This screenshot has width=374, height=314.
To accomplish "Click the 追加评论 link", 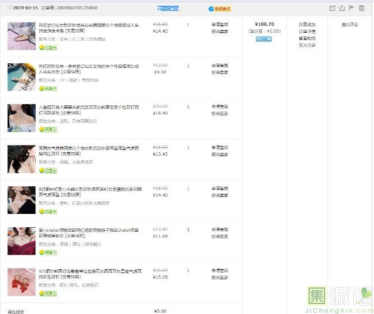I will (x=349, y=25).
